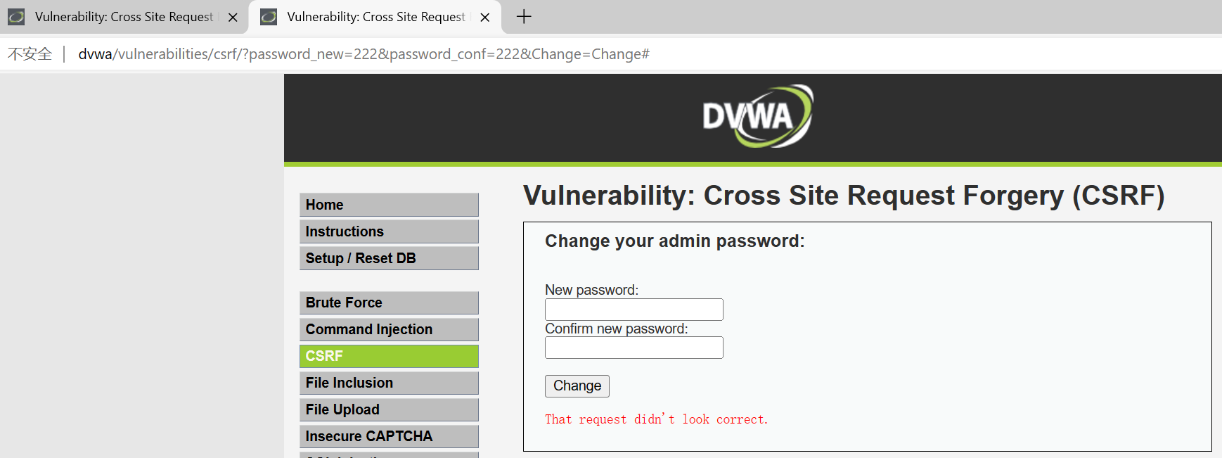The width and height of the screenshot is (1222, 458).
Task: Click the 不安全 security indicator
Action: [30, 54]
